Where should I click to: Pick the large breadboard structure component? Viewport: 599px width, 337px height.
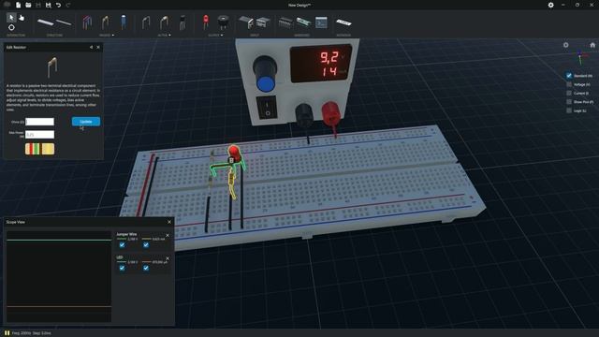(46, 22)
